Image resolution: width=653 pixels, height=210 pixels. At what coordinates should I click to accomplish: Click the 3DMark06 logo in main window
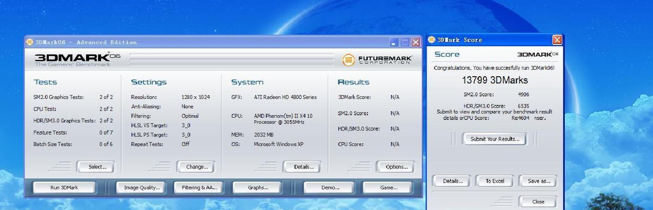click(77, 59)
